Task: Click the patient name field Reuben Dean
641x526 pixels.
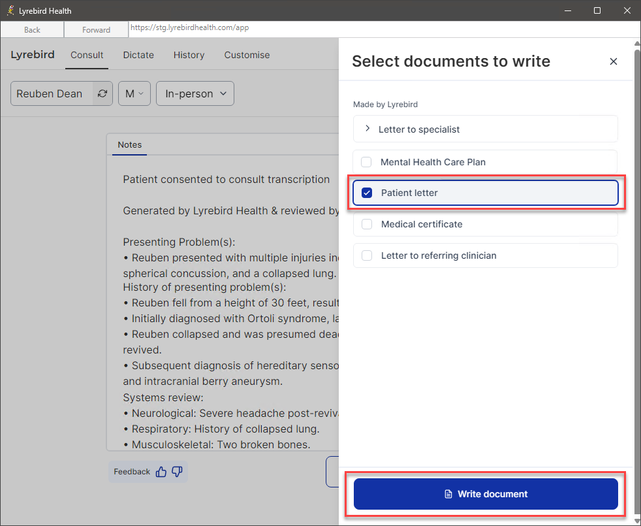Action: tap(52, 93)
